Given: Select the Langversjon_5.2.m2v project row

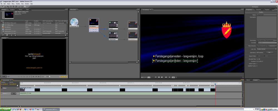Looking at the screenshot, I should click(x=34, y=31).
